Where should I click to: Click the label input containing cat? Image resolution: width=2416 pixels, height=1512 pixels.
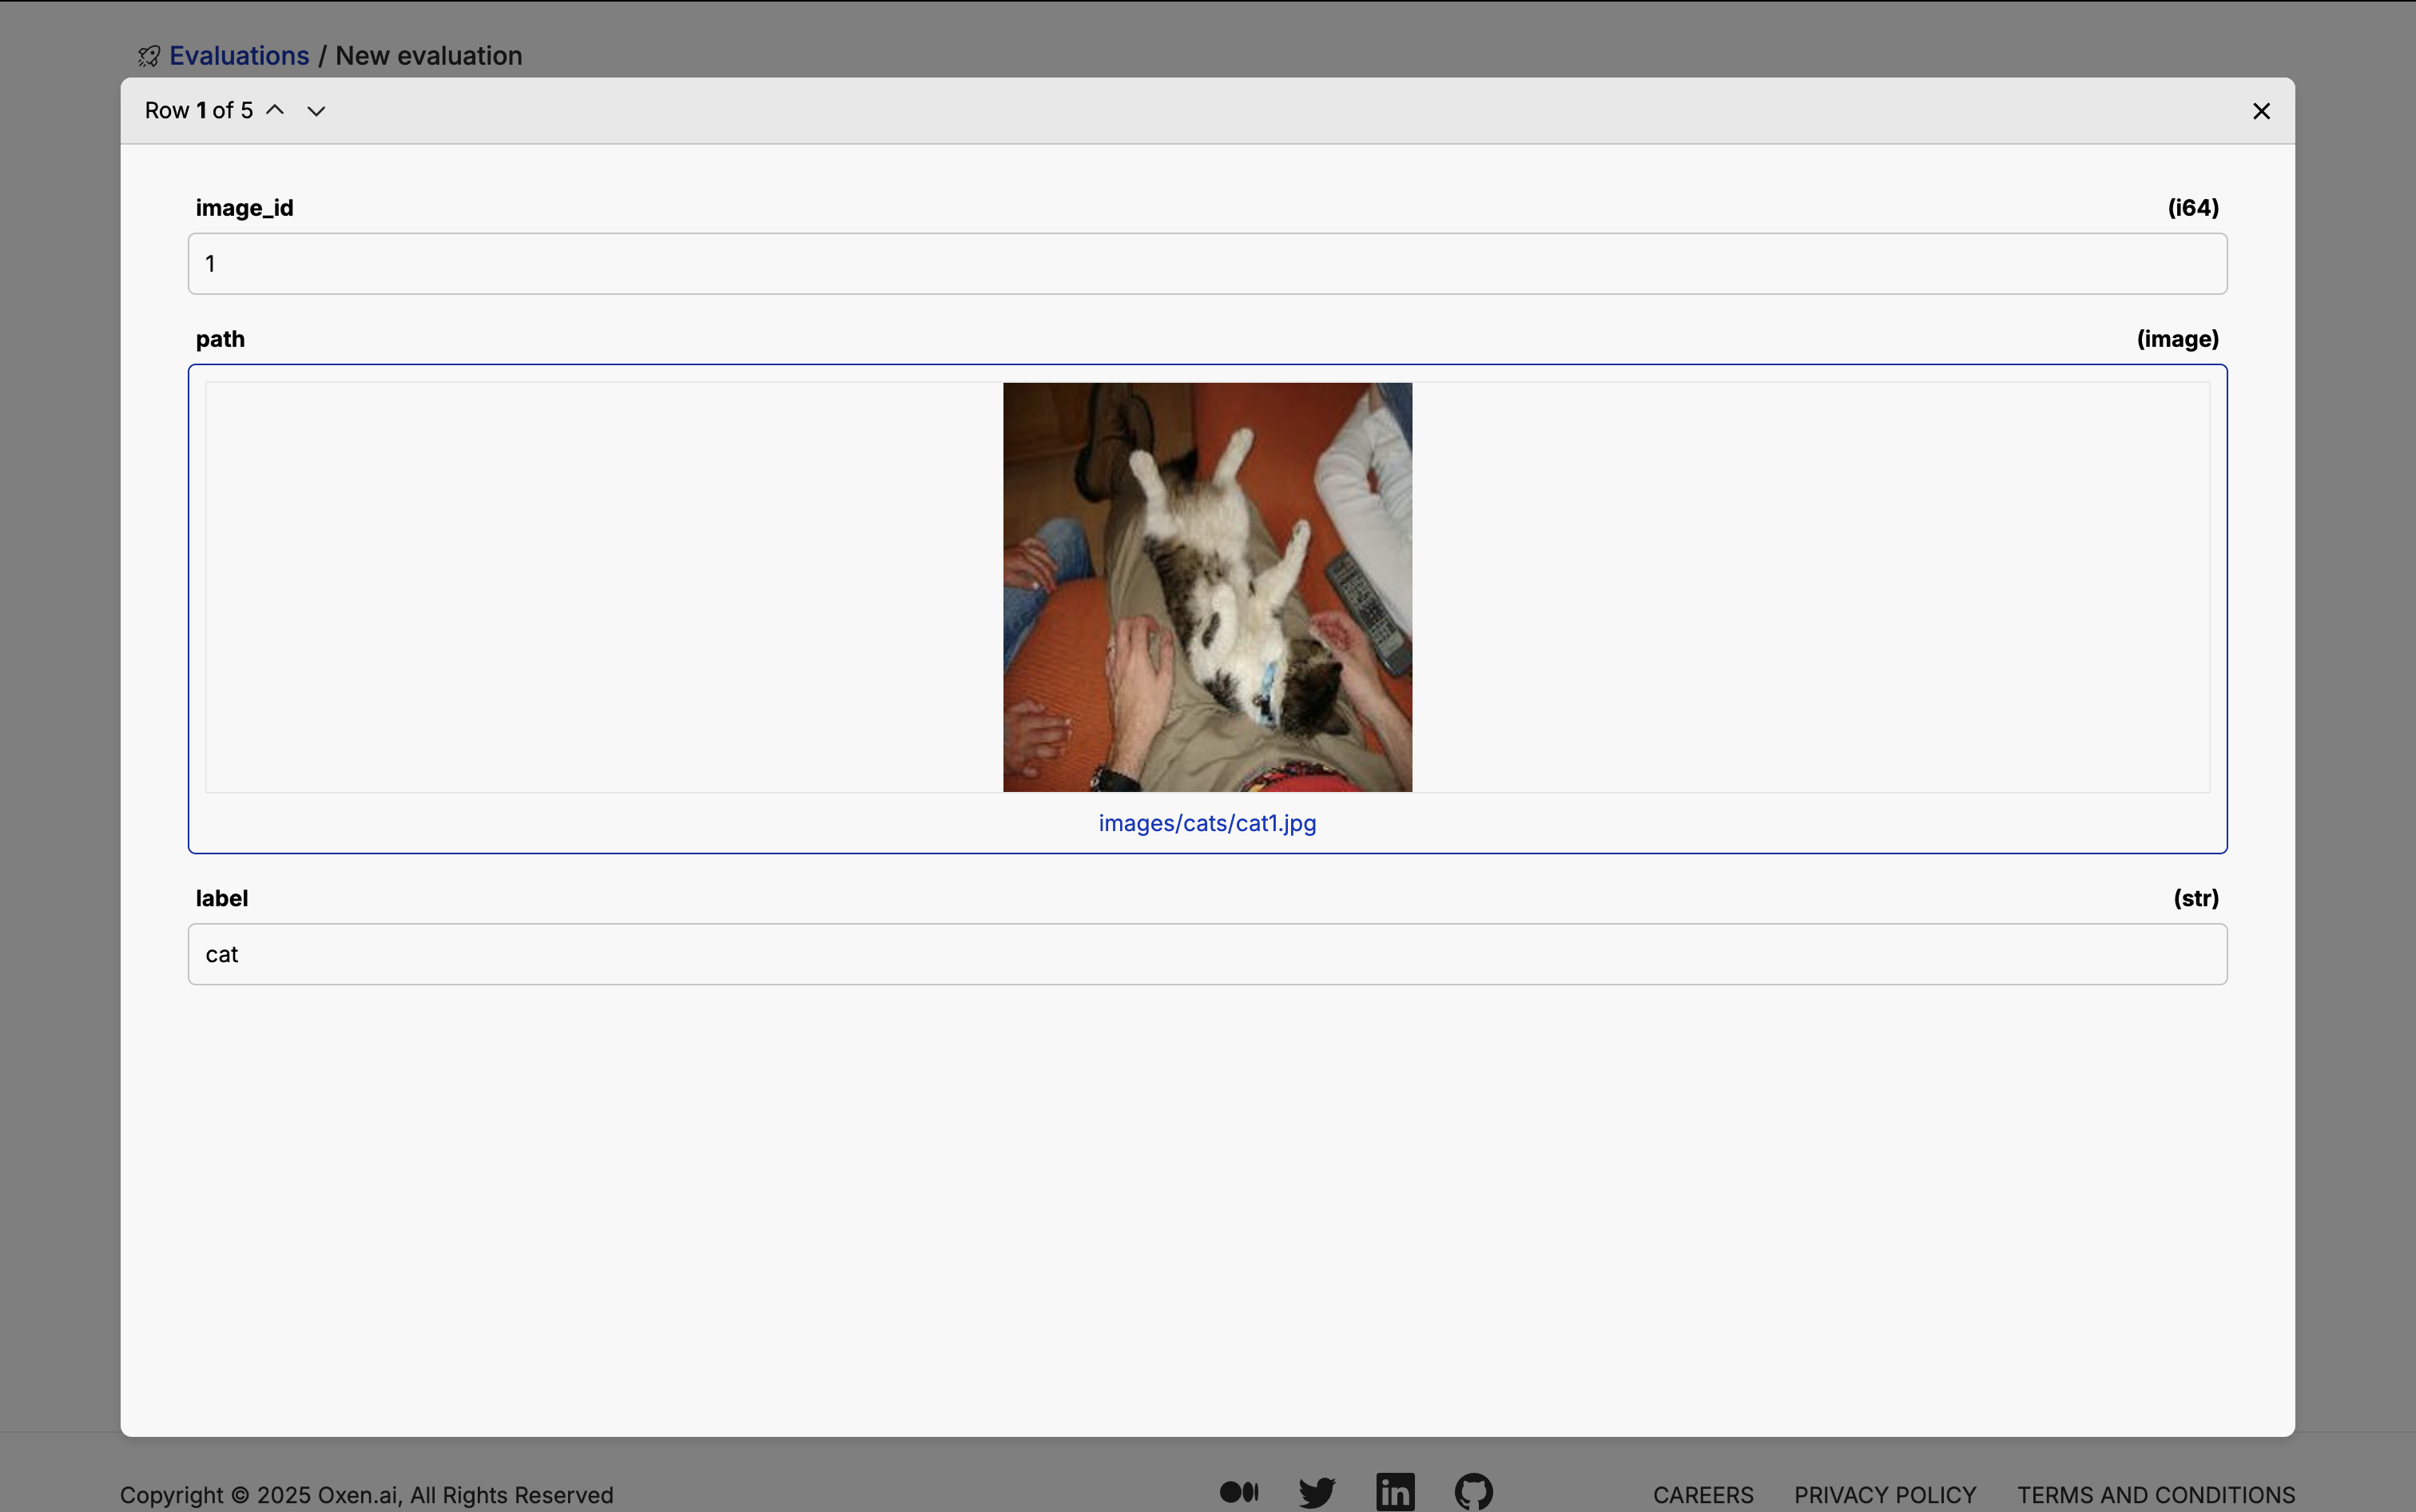tap(1206, 954)
